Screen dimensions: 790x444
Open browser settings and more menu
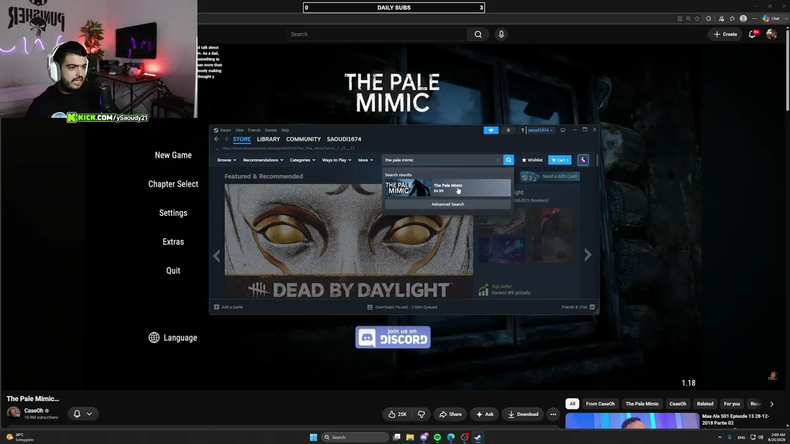[754, 18]
